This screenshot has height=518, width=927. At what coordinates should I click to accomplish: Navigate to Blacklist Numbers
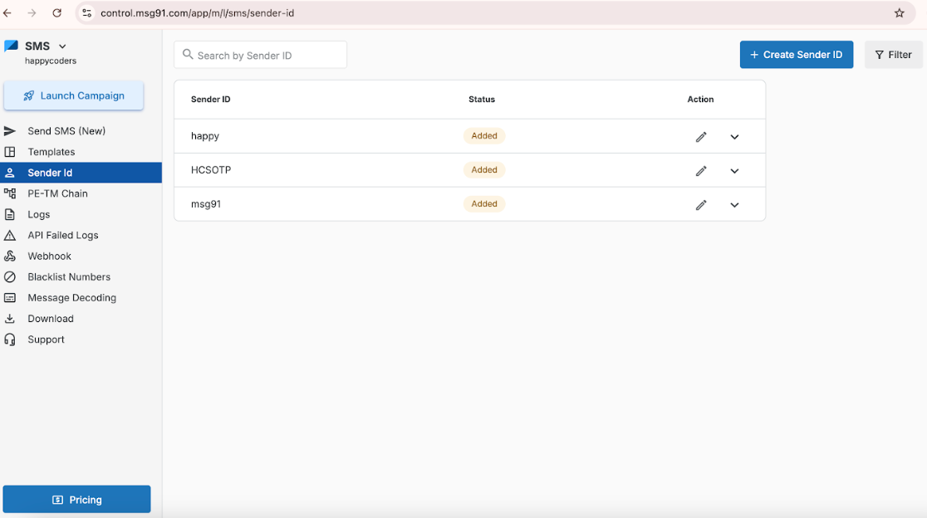click(81, 277)
